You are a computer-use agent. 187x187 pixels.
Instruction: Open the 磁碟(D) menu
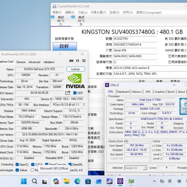coord(114,12)
